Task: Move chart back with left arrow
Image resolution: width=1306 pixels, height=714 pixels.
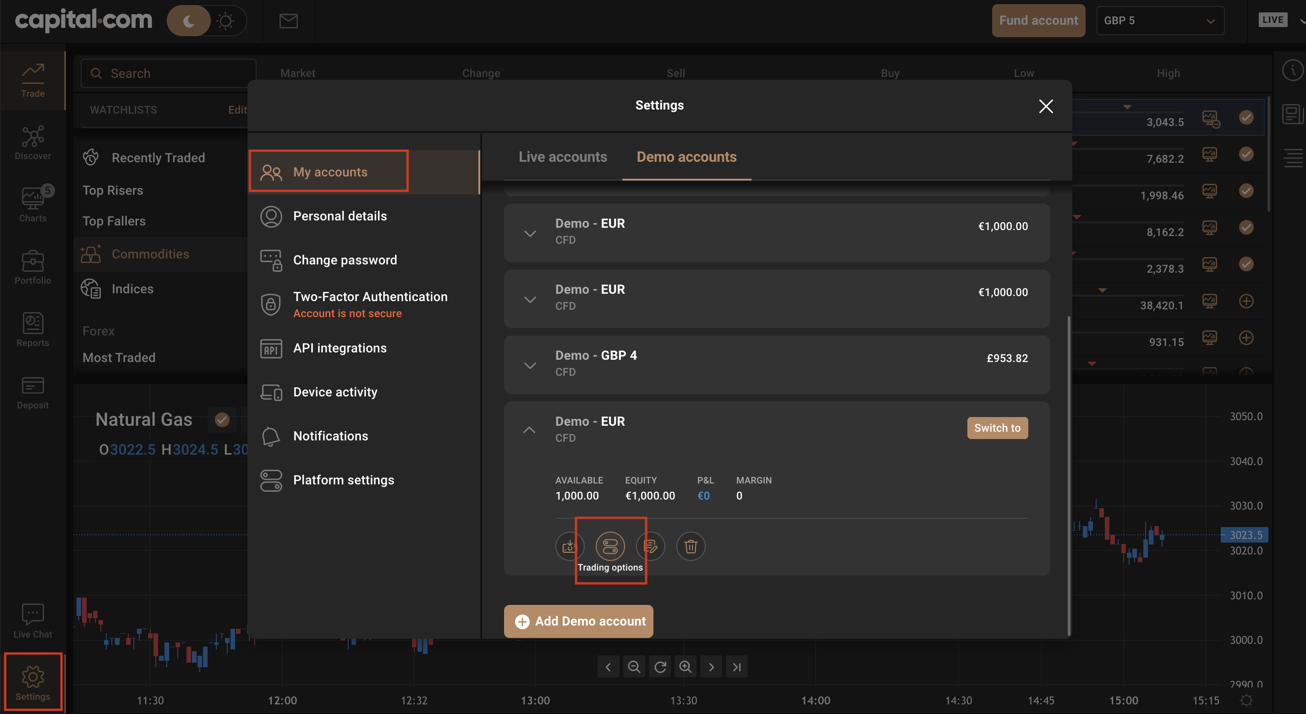Action: [608, 667]
